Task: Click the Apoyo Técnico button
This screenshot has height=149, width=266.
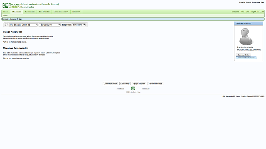Action: coord(139,84)
